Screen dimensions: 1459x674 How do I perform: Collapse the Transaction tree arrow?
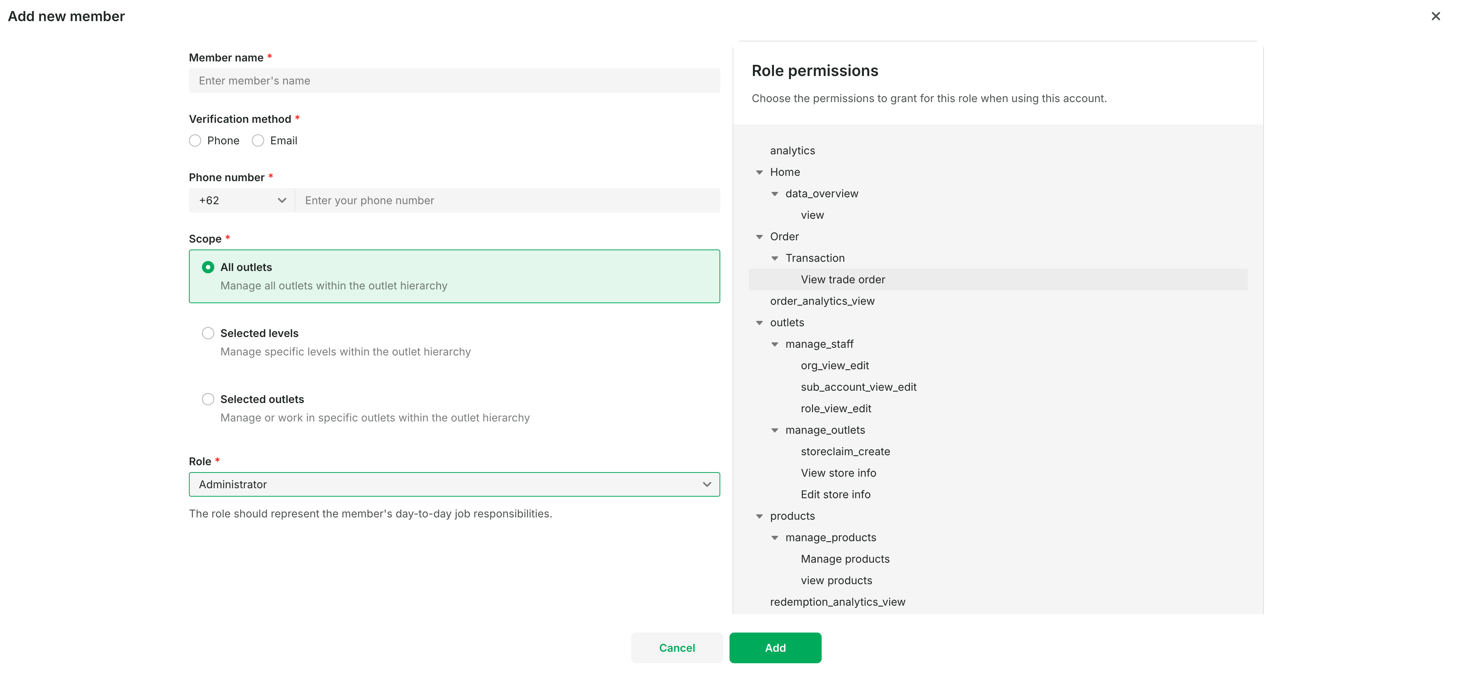[x=775, y=258]
